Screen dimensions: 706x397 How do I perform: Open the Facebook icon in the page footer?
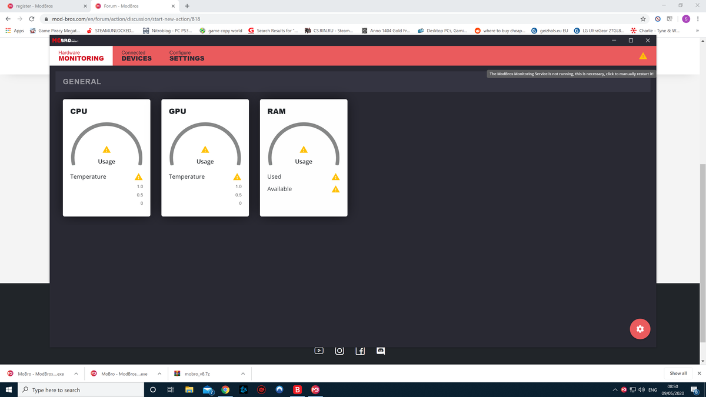pos(361,351)
